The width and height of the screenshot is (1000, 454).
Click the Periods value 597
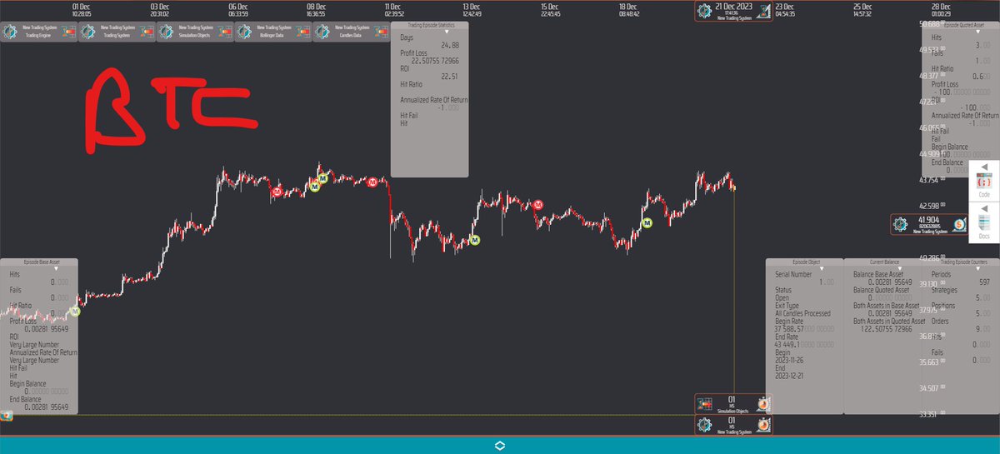(984, 282)
